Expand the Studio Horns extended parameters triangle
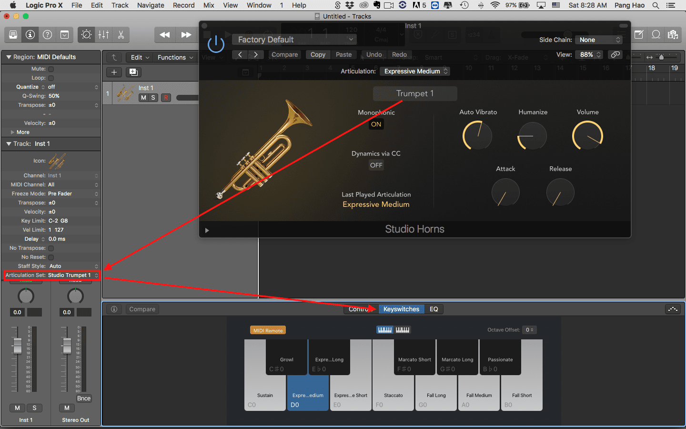 pos(207,230)
